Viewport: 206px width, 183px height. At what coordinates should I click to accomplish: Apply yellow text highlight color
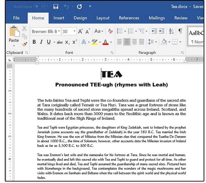point(95,42)
